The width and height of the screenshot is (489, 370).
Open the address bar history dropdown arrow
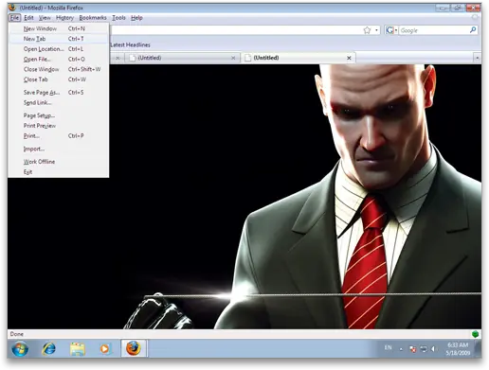coord(376,30)
